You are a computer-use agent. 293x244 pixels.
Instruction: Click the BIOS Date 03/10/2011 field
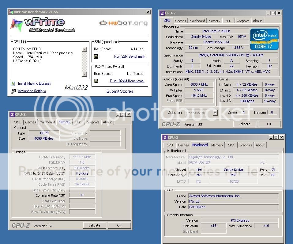pos(233,207)
